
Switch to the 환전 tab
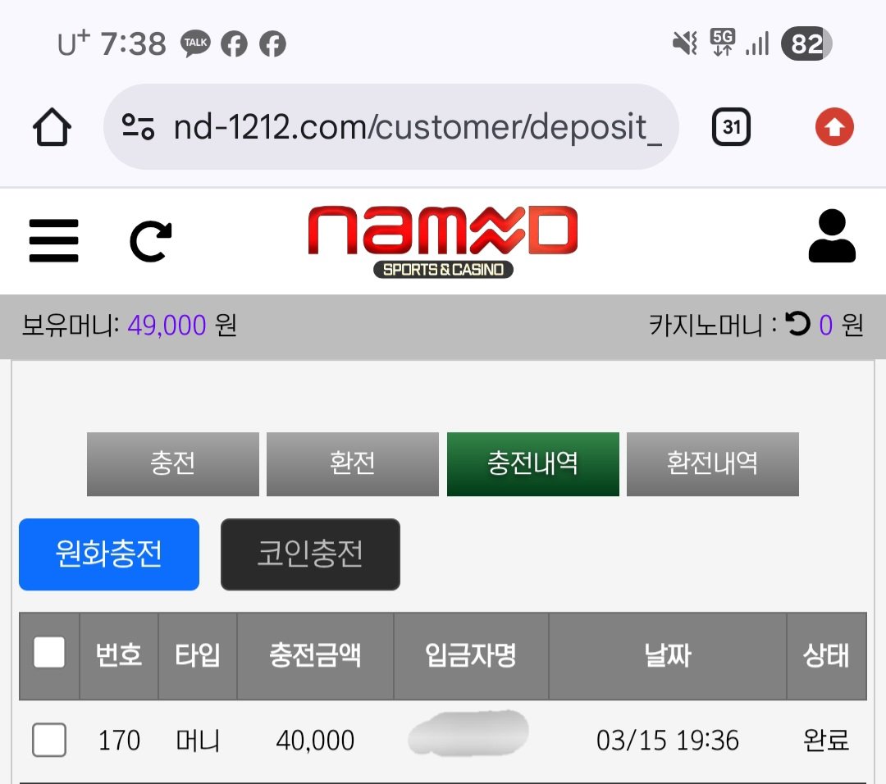click(353, 464)
